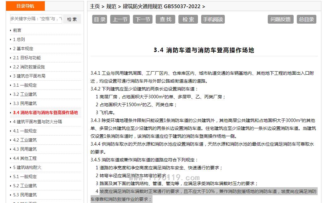Select 3.3 民用建筑 in sidebar
The image size is (323, 203).
[25, 103]
